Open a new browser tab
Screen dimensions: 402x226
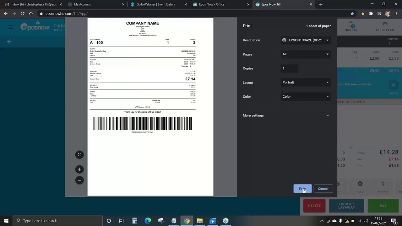coord(321,4)
